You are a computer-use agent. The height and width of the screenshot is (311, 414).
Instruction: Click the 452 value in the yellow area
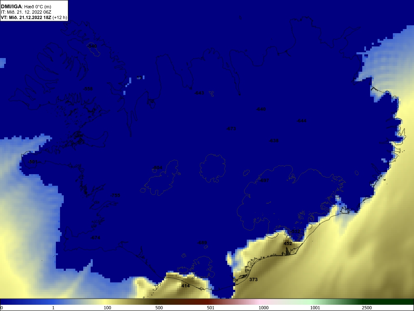click(x=288, y=243)
